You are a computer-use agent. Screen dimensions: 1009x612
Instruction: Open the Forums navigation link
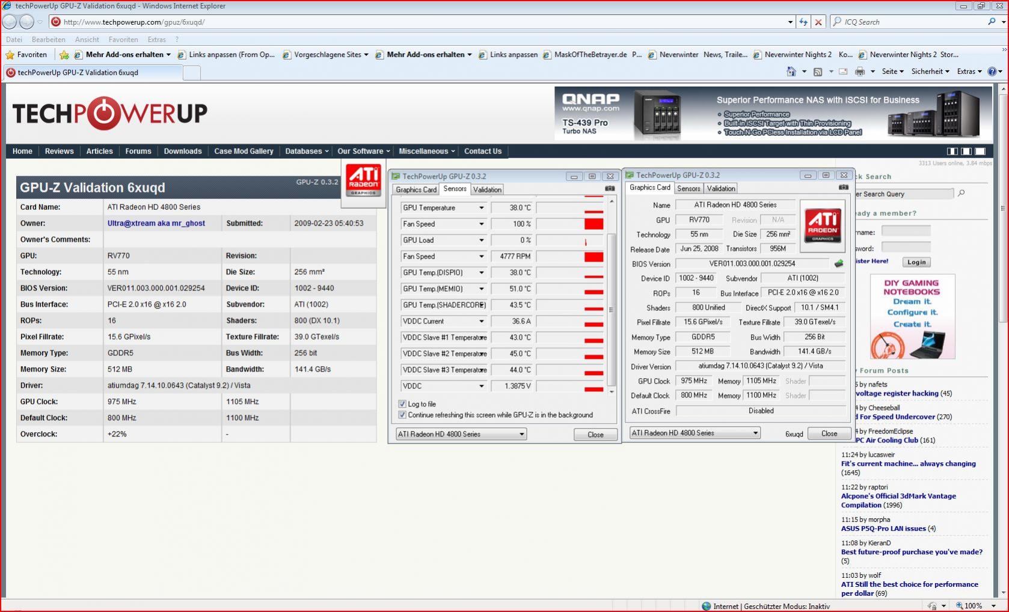pos(138,151)
